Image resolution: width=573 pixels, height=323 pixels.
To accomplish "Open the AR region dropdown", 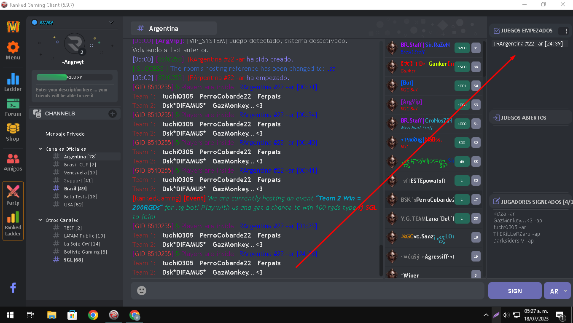I will (x=557, y=291).
